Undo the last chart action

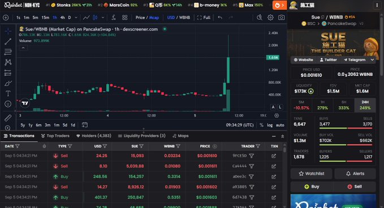point(220,18)
